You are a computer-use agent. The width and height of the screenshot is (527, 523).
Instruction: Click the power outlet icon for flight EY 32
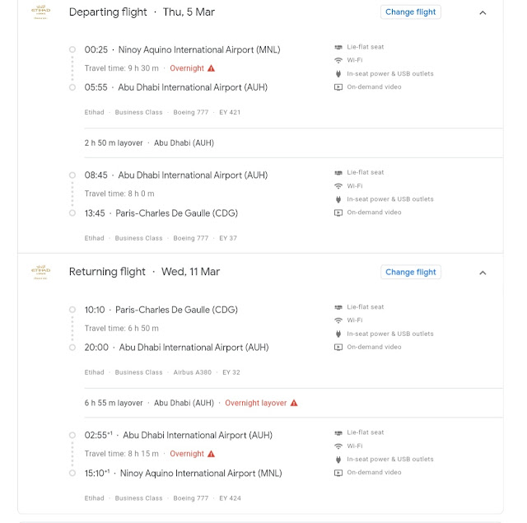(x=338, y=334)
